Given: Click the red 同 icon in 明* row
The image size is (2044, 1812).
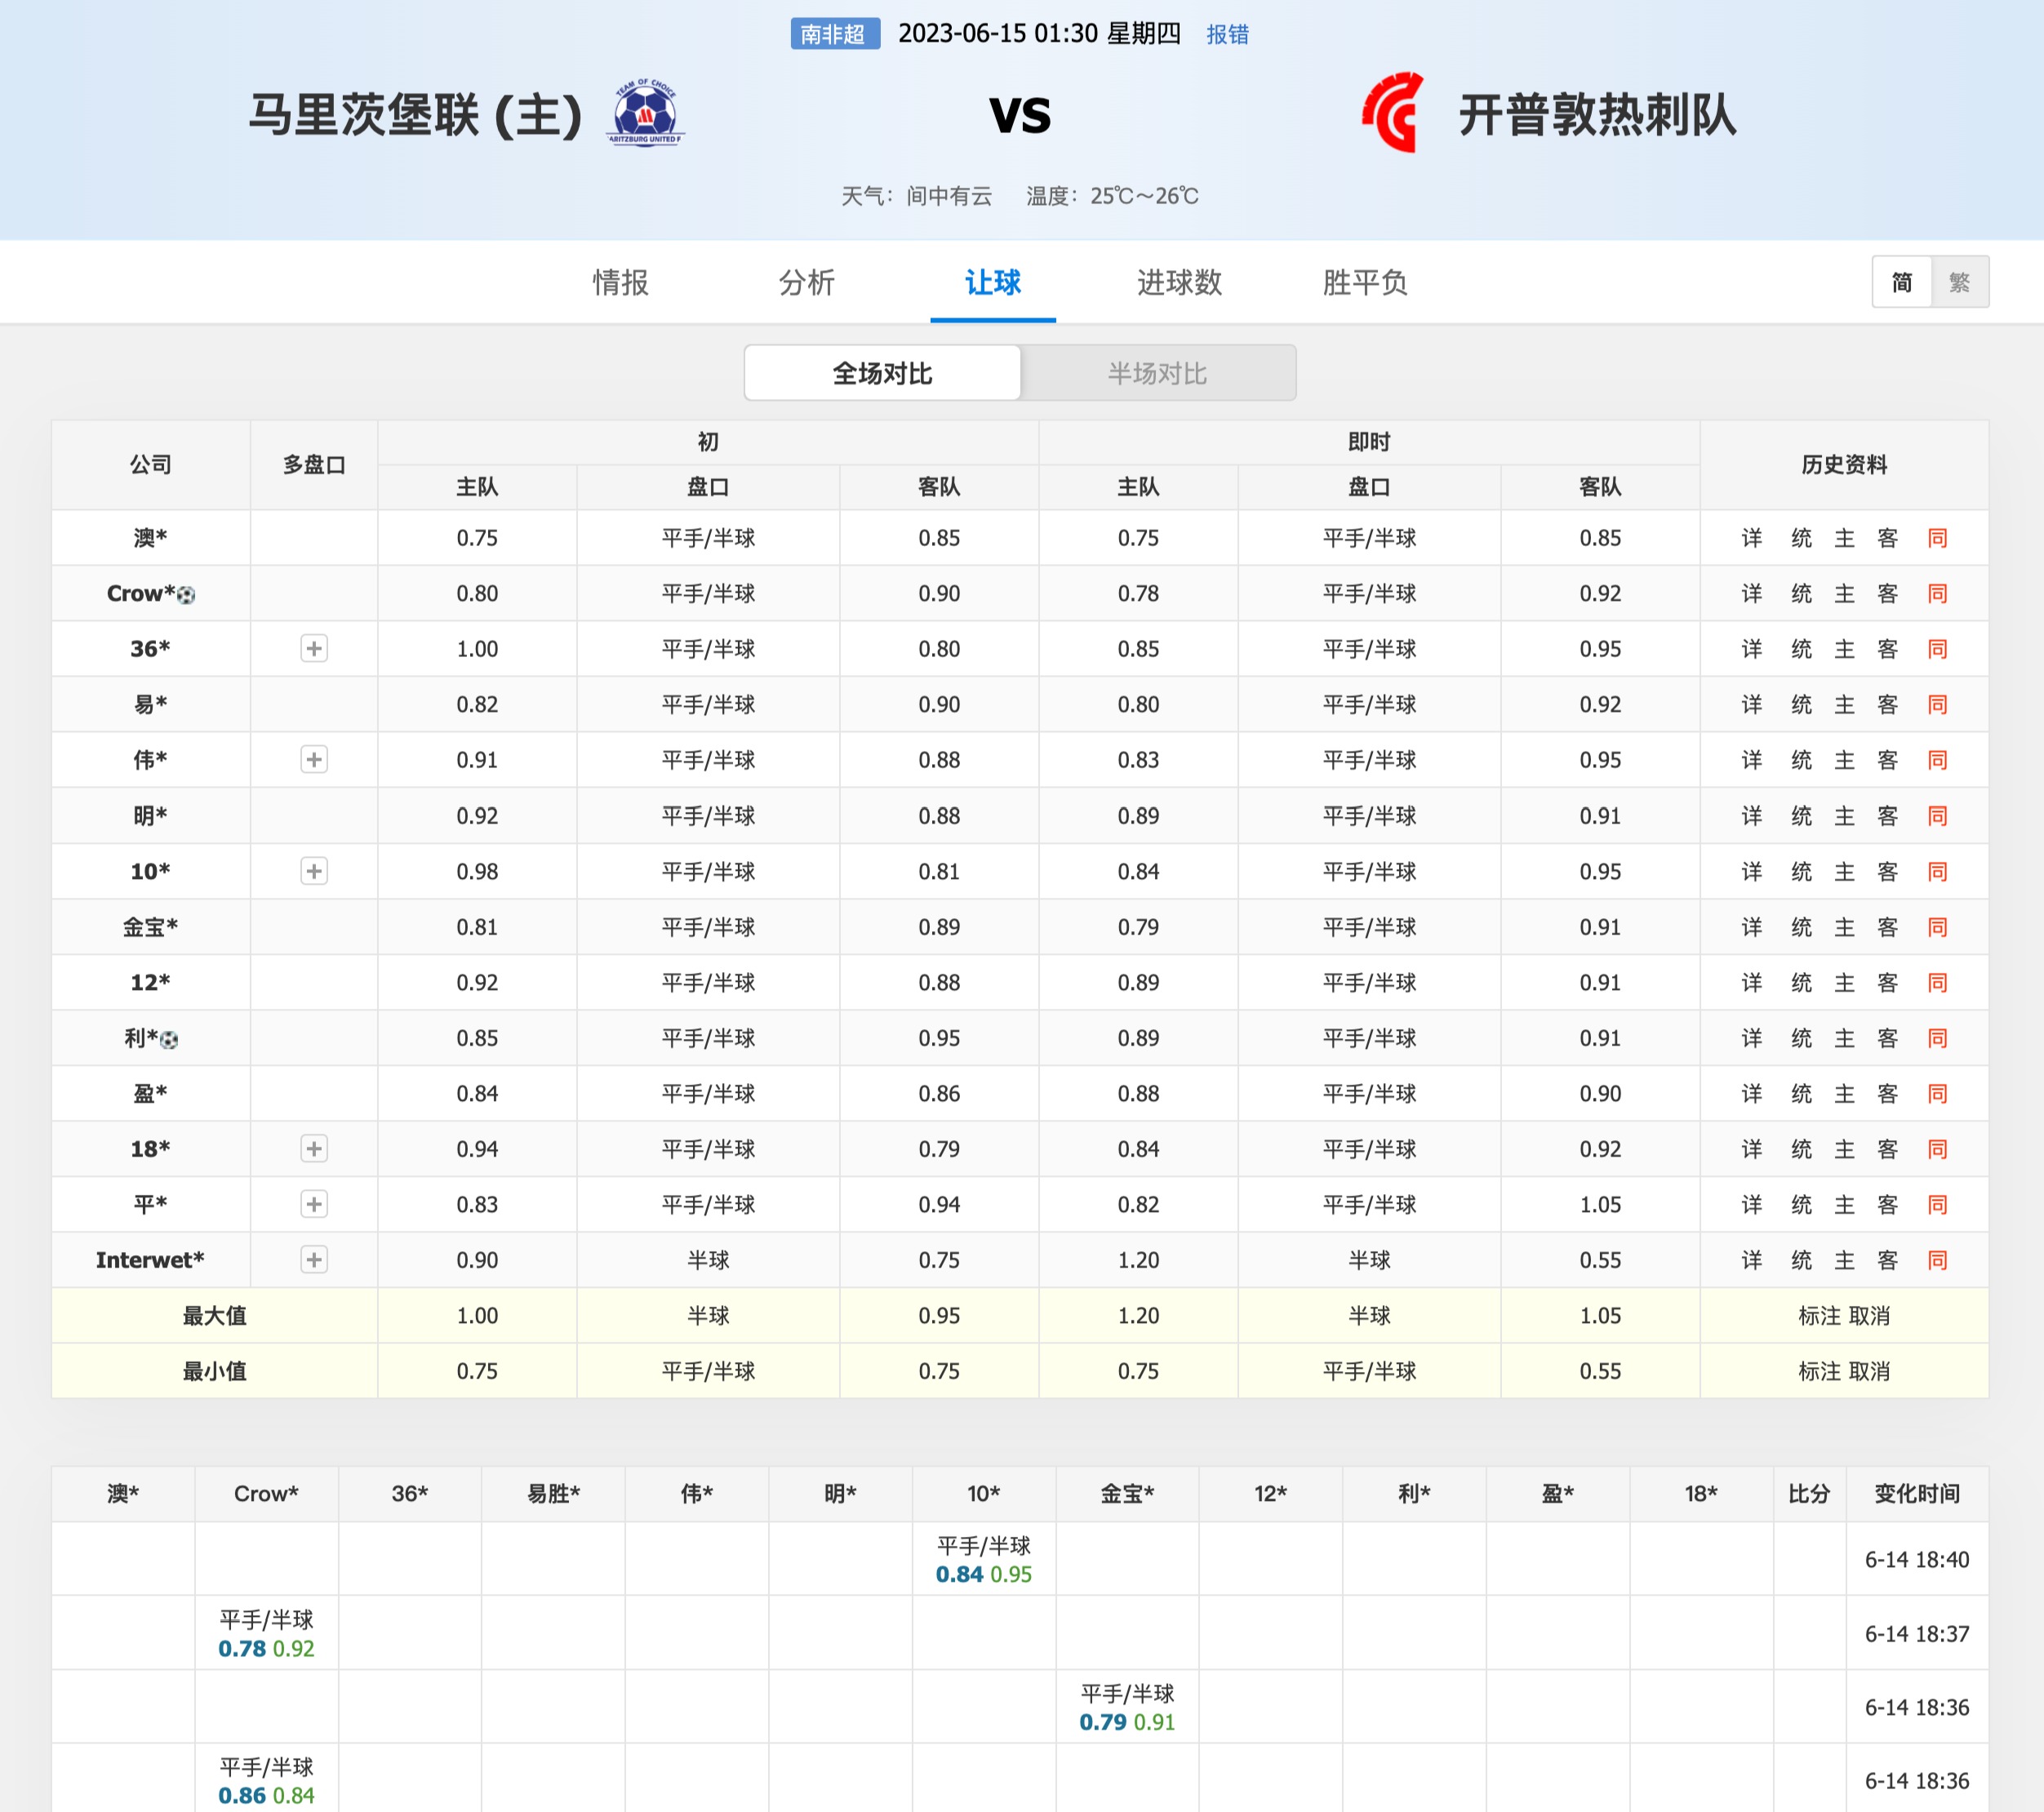Looking at the screenshot, I should pyautogui.click(x=1937, y=816).
